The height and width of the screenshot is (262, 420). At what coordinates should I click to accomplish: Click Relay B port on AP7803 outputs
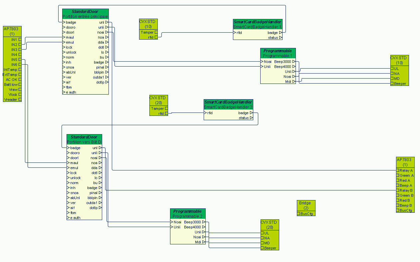[397, 190]
